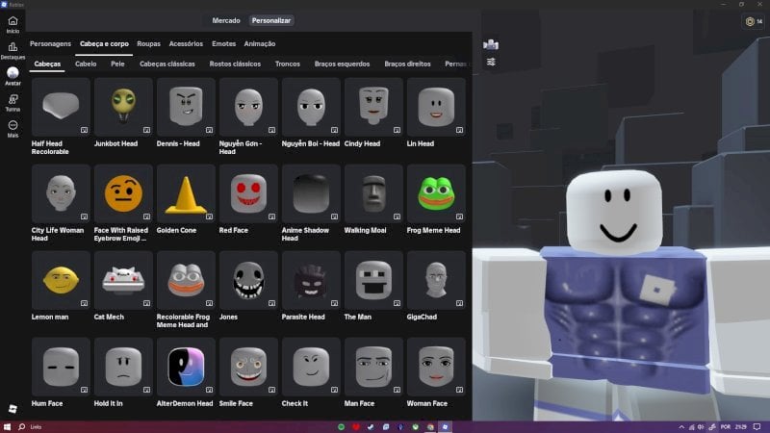Equip the Check It thumbnail

click(311, 367)
